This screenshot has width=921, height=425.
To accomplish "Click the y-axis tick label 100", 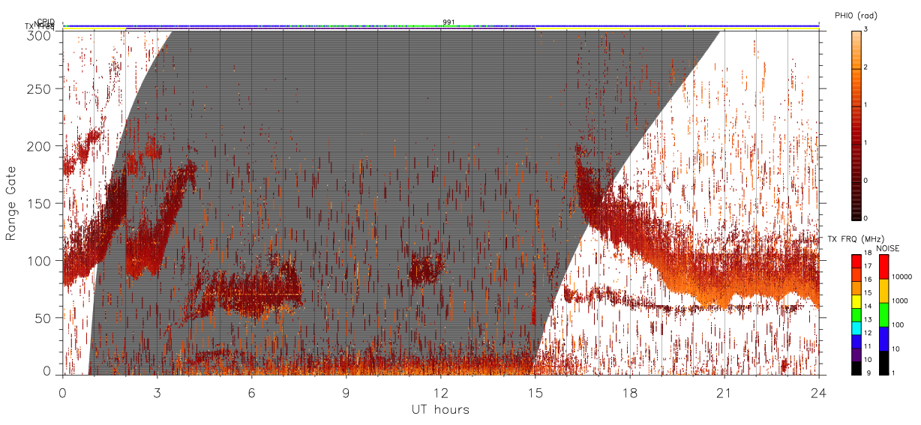I will pyautogui.click(x=40, y=261).
